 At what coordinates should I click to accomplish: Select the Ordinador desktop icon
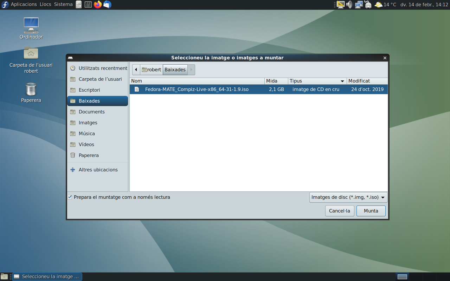coord(31,28)
